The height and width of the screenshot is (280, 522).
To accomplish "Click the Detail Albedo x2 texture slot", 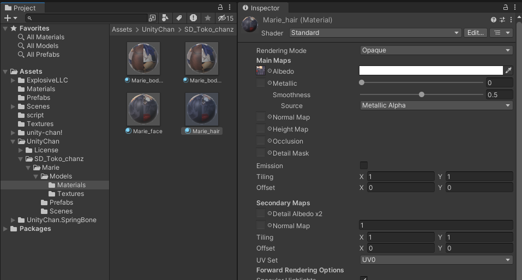I will coord(261,213).
